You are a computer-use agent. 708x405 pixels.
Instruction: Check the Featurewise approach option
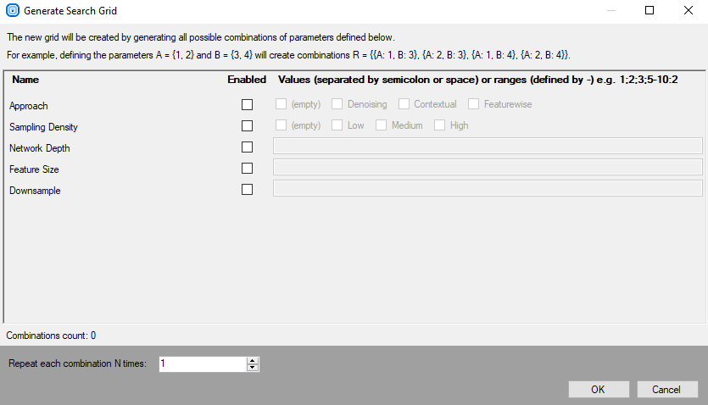(x=474, y=104)
